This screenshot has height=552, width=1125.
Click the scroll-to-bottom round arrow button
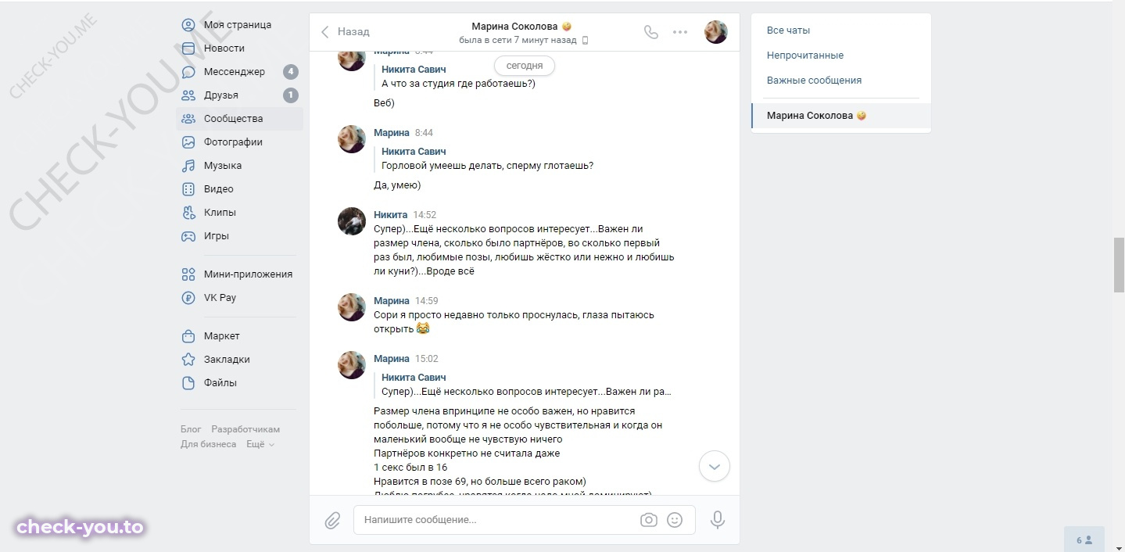click(714, 466)
